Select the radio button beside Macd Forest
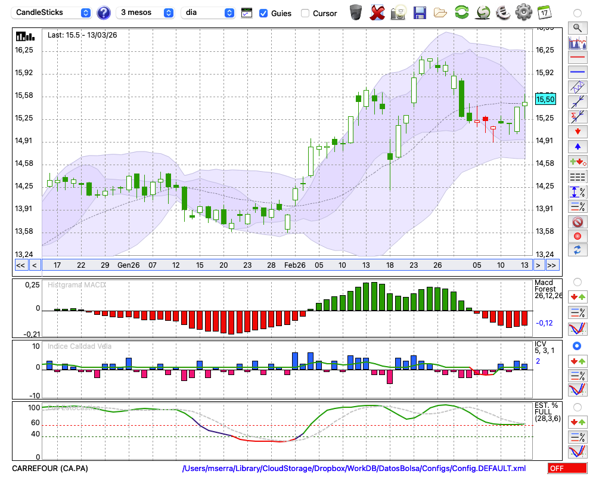The image size is (596, 477). (577, 281)
